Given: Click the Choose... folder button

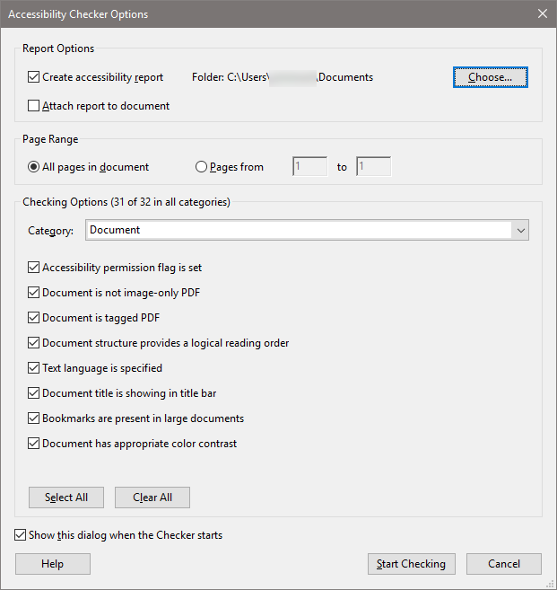Looking at the screenshot, I should click(x=490, y=77).
